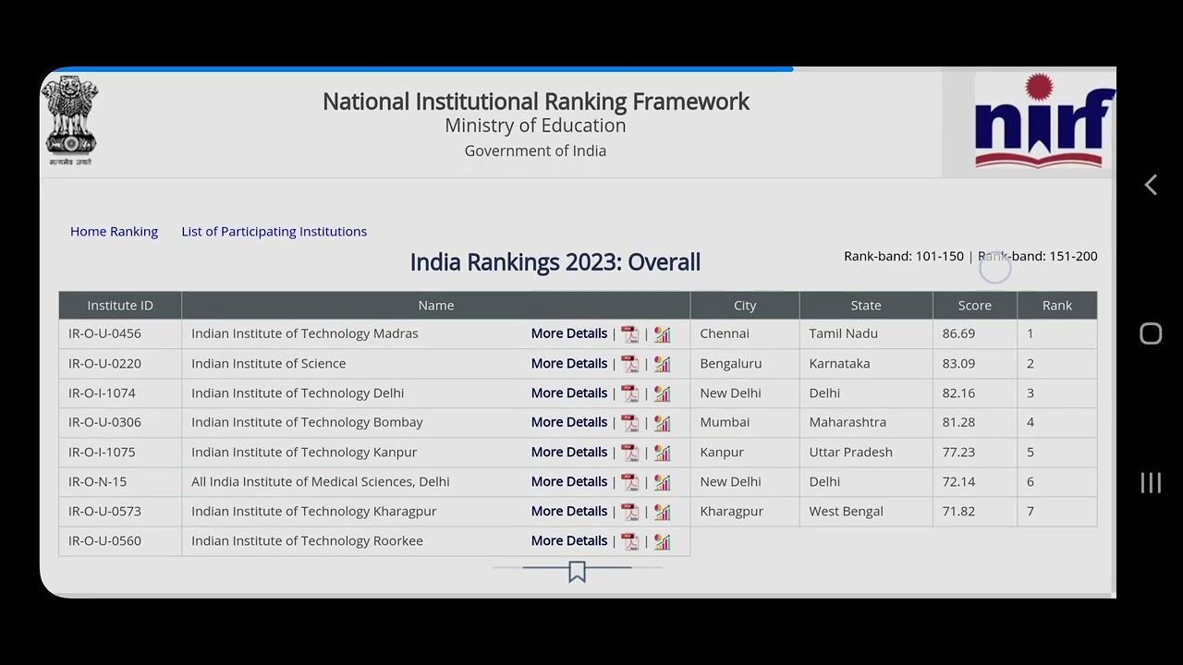Click More Details for AIIMS Delhi
1183x665 pixels.
click(x=568, y=481)
